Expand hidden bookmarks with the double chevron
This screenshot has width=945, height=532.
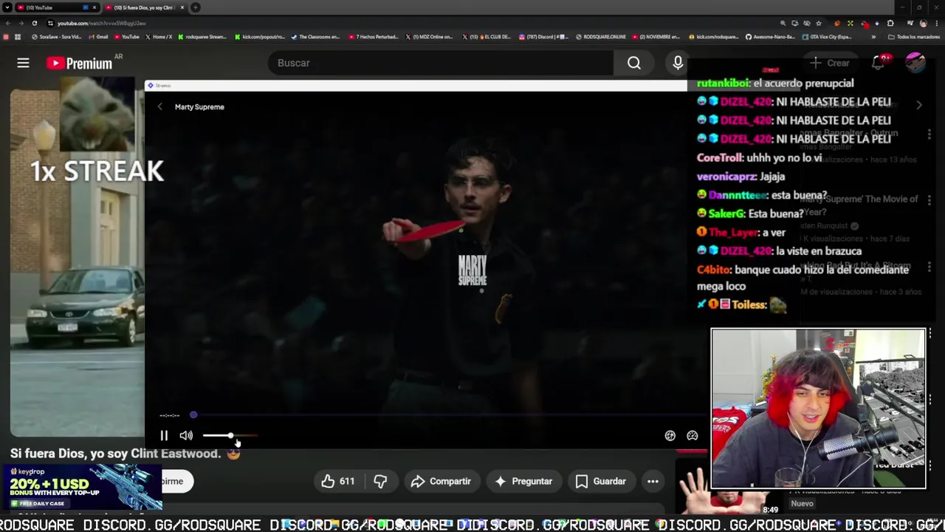pos(873,36)
